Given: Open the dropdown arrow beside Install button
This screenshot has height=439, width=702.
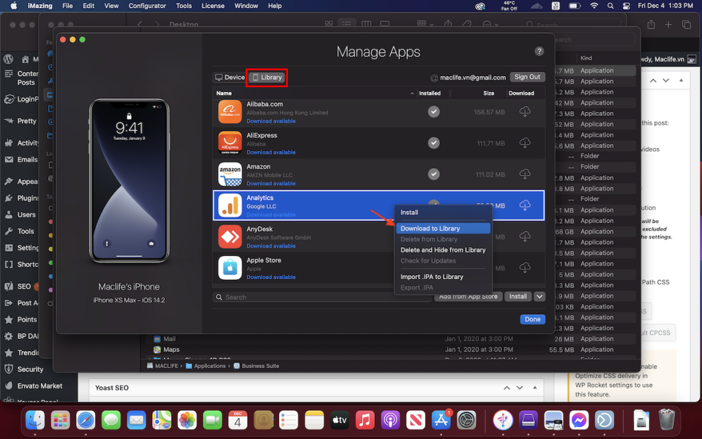Looking at the screenshot, I should tap(539, 296).
